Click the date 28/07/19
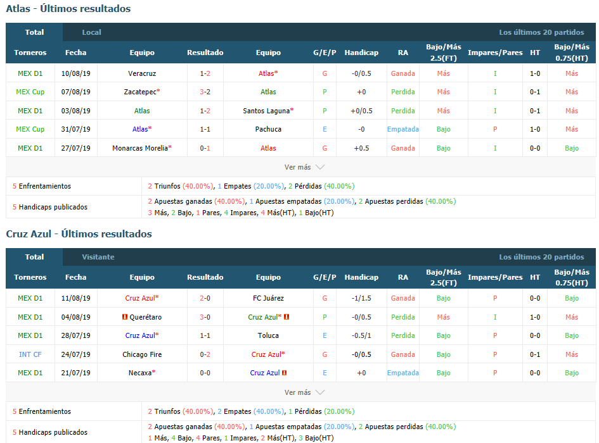599x443 pixels. tap(75, 335)
